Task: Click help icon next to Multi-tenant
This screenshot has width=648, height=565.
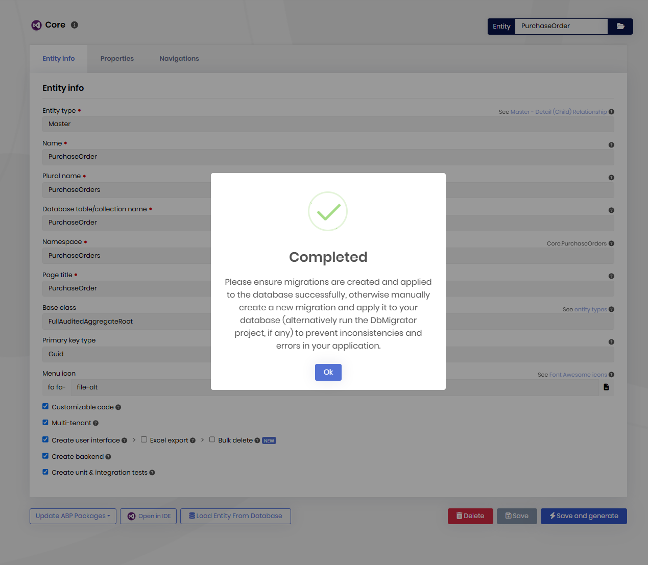Action: [x=96, y=423]
